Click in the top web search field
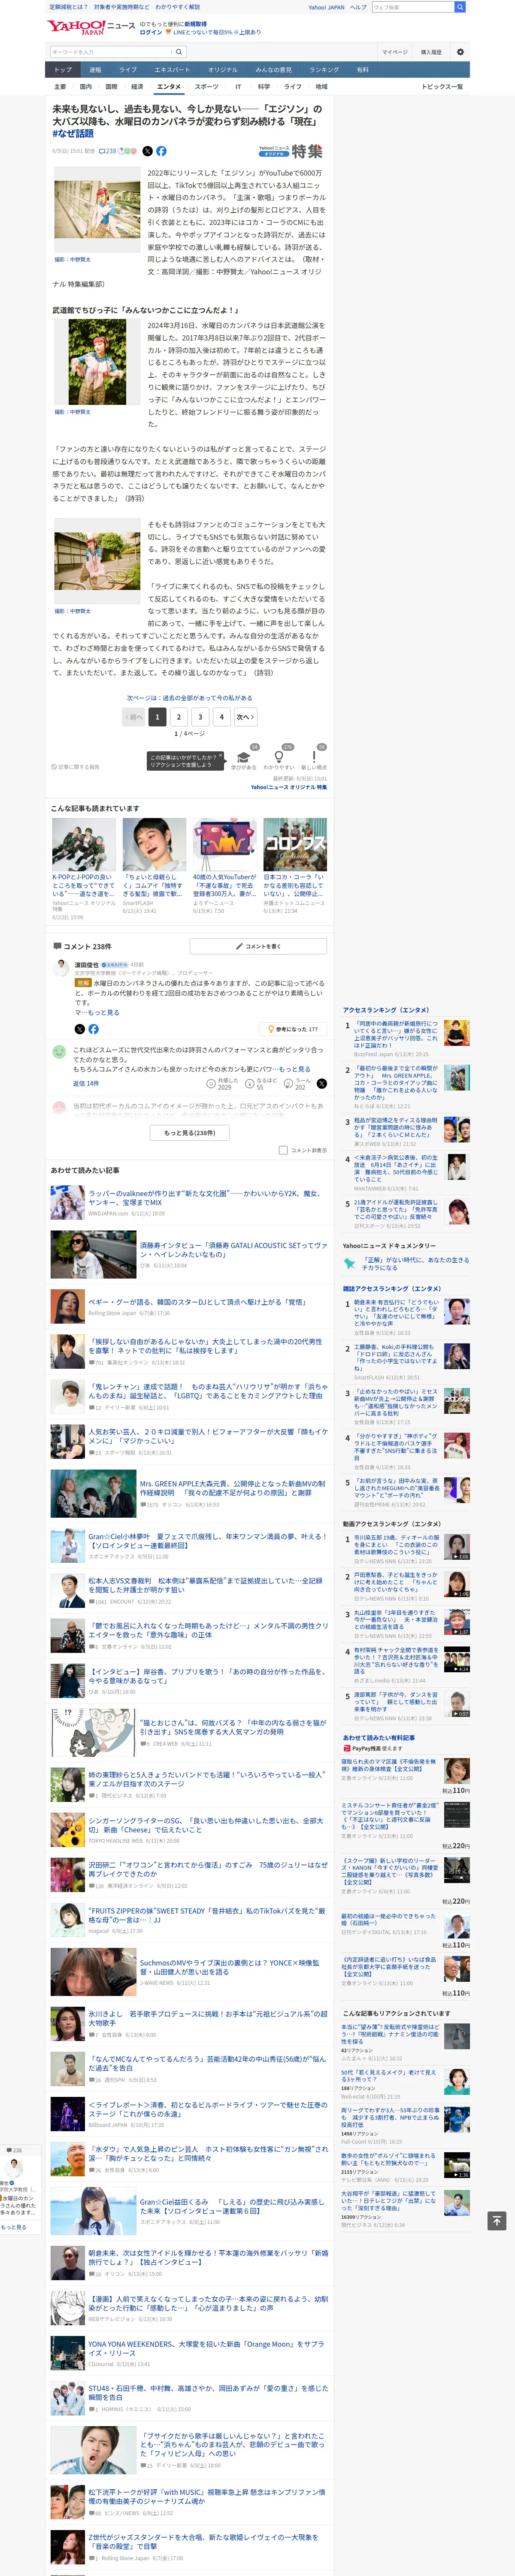515x2576 pixels. coord(413,7)
